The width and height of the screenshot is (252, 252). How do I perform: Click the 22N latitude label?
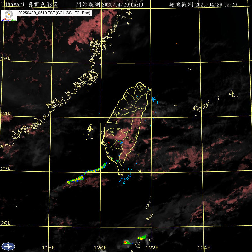(6, 168)
